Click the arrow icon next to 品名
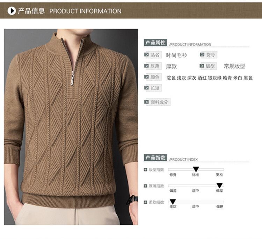The height and width of the screenshot is (239, 262). pos(146,55)
